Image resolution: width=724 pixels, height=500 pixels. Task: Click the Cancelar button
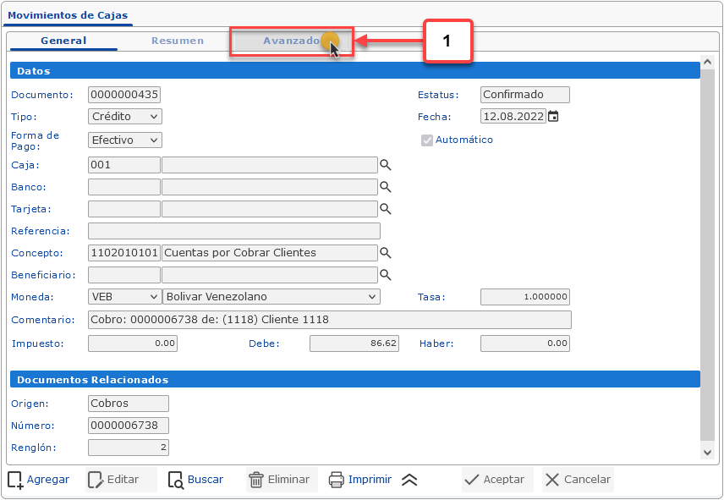coord(578,480)
